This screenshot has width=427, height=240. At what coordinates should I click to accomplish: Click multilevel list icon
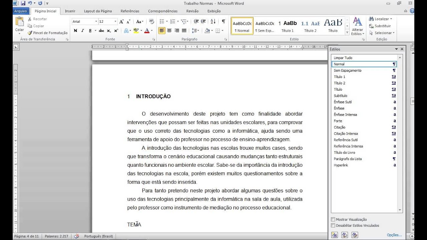[183, 22]
